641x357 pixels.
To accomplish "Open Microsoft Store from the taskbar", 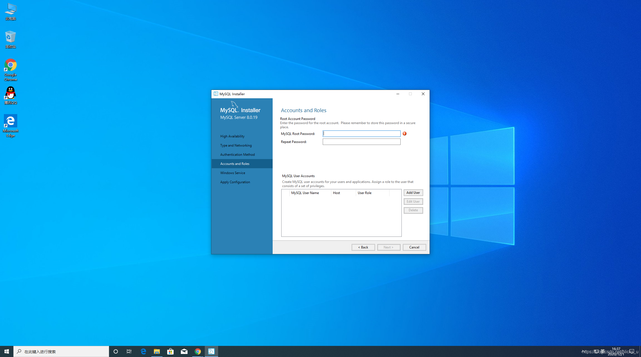I will (170, 351).
